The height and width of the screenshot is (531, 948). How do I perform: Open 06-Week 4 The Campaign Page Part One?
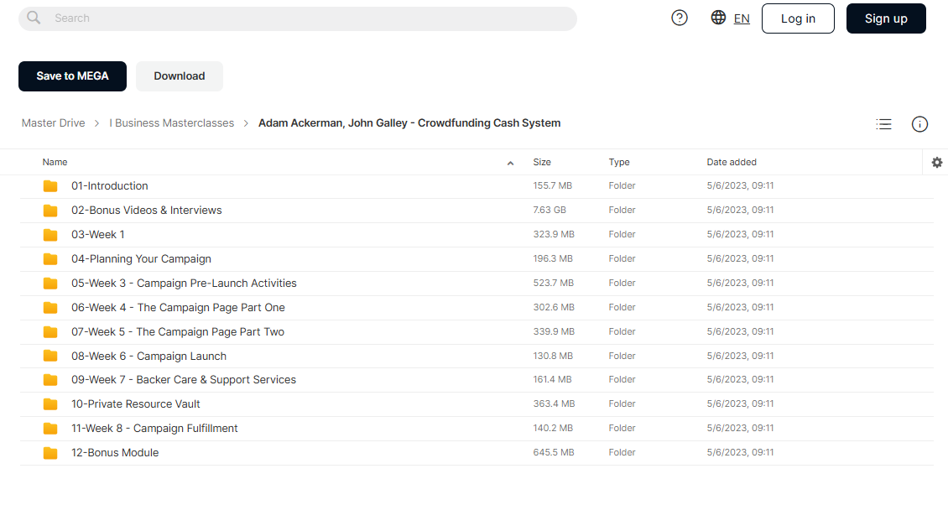(x=178, y=307)
